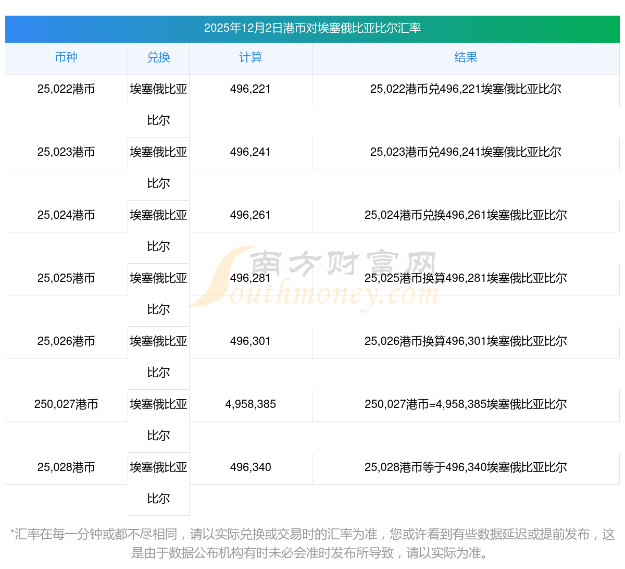Click the 计算 column header
The height and width of the screenshot is (569, 625).
(x=251, y=58)
